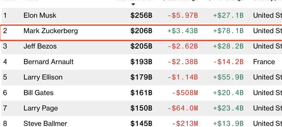Viewport: 282px width, 127px height.
Task: Select the -$508M last change value
Action: pyautogui.click(x=185, y=93)
